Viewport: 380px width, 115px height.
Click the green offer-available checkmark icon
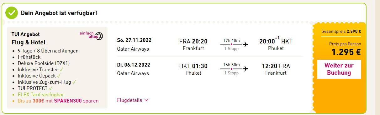pyautogui.click(x=12, y=13)
